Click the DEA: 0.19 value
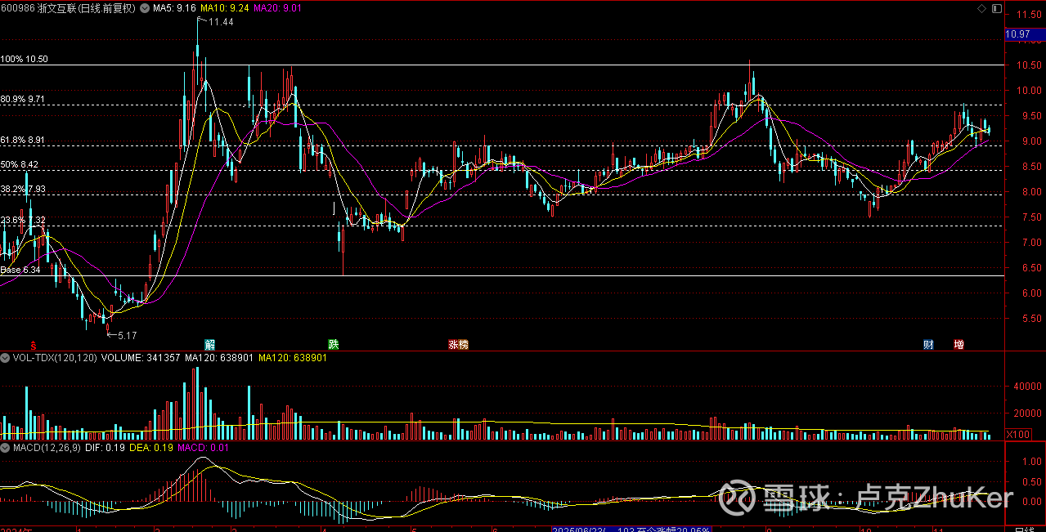Image resolution: width=1046 pixels, height=532 pixels. tap(150, 448)
